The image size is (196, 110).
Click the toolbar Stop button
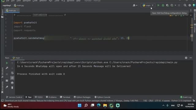tap(179, 5)
